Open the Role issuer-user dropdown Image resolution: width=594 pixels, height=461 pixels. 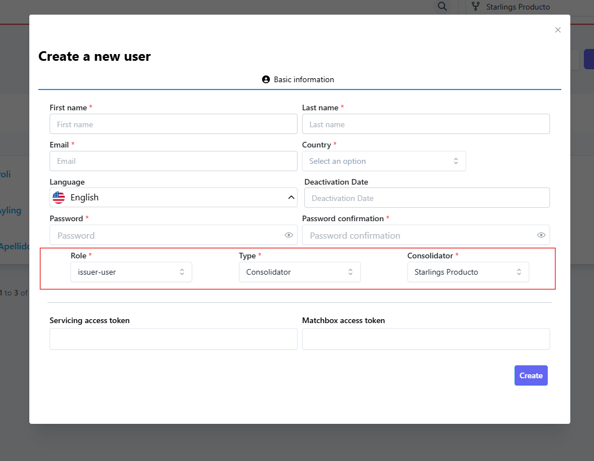point(131,272)
